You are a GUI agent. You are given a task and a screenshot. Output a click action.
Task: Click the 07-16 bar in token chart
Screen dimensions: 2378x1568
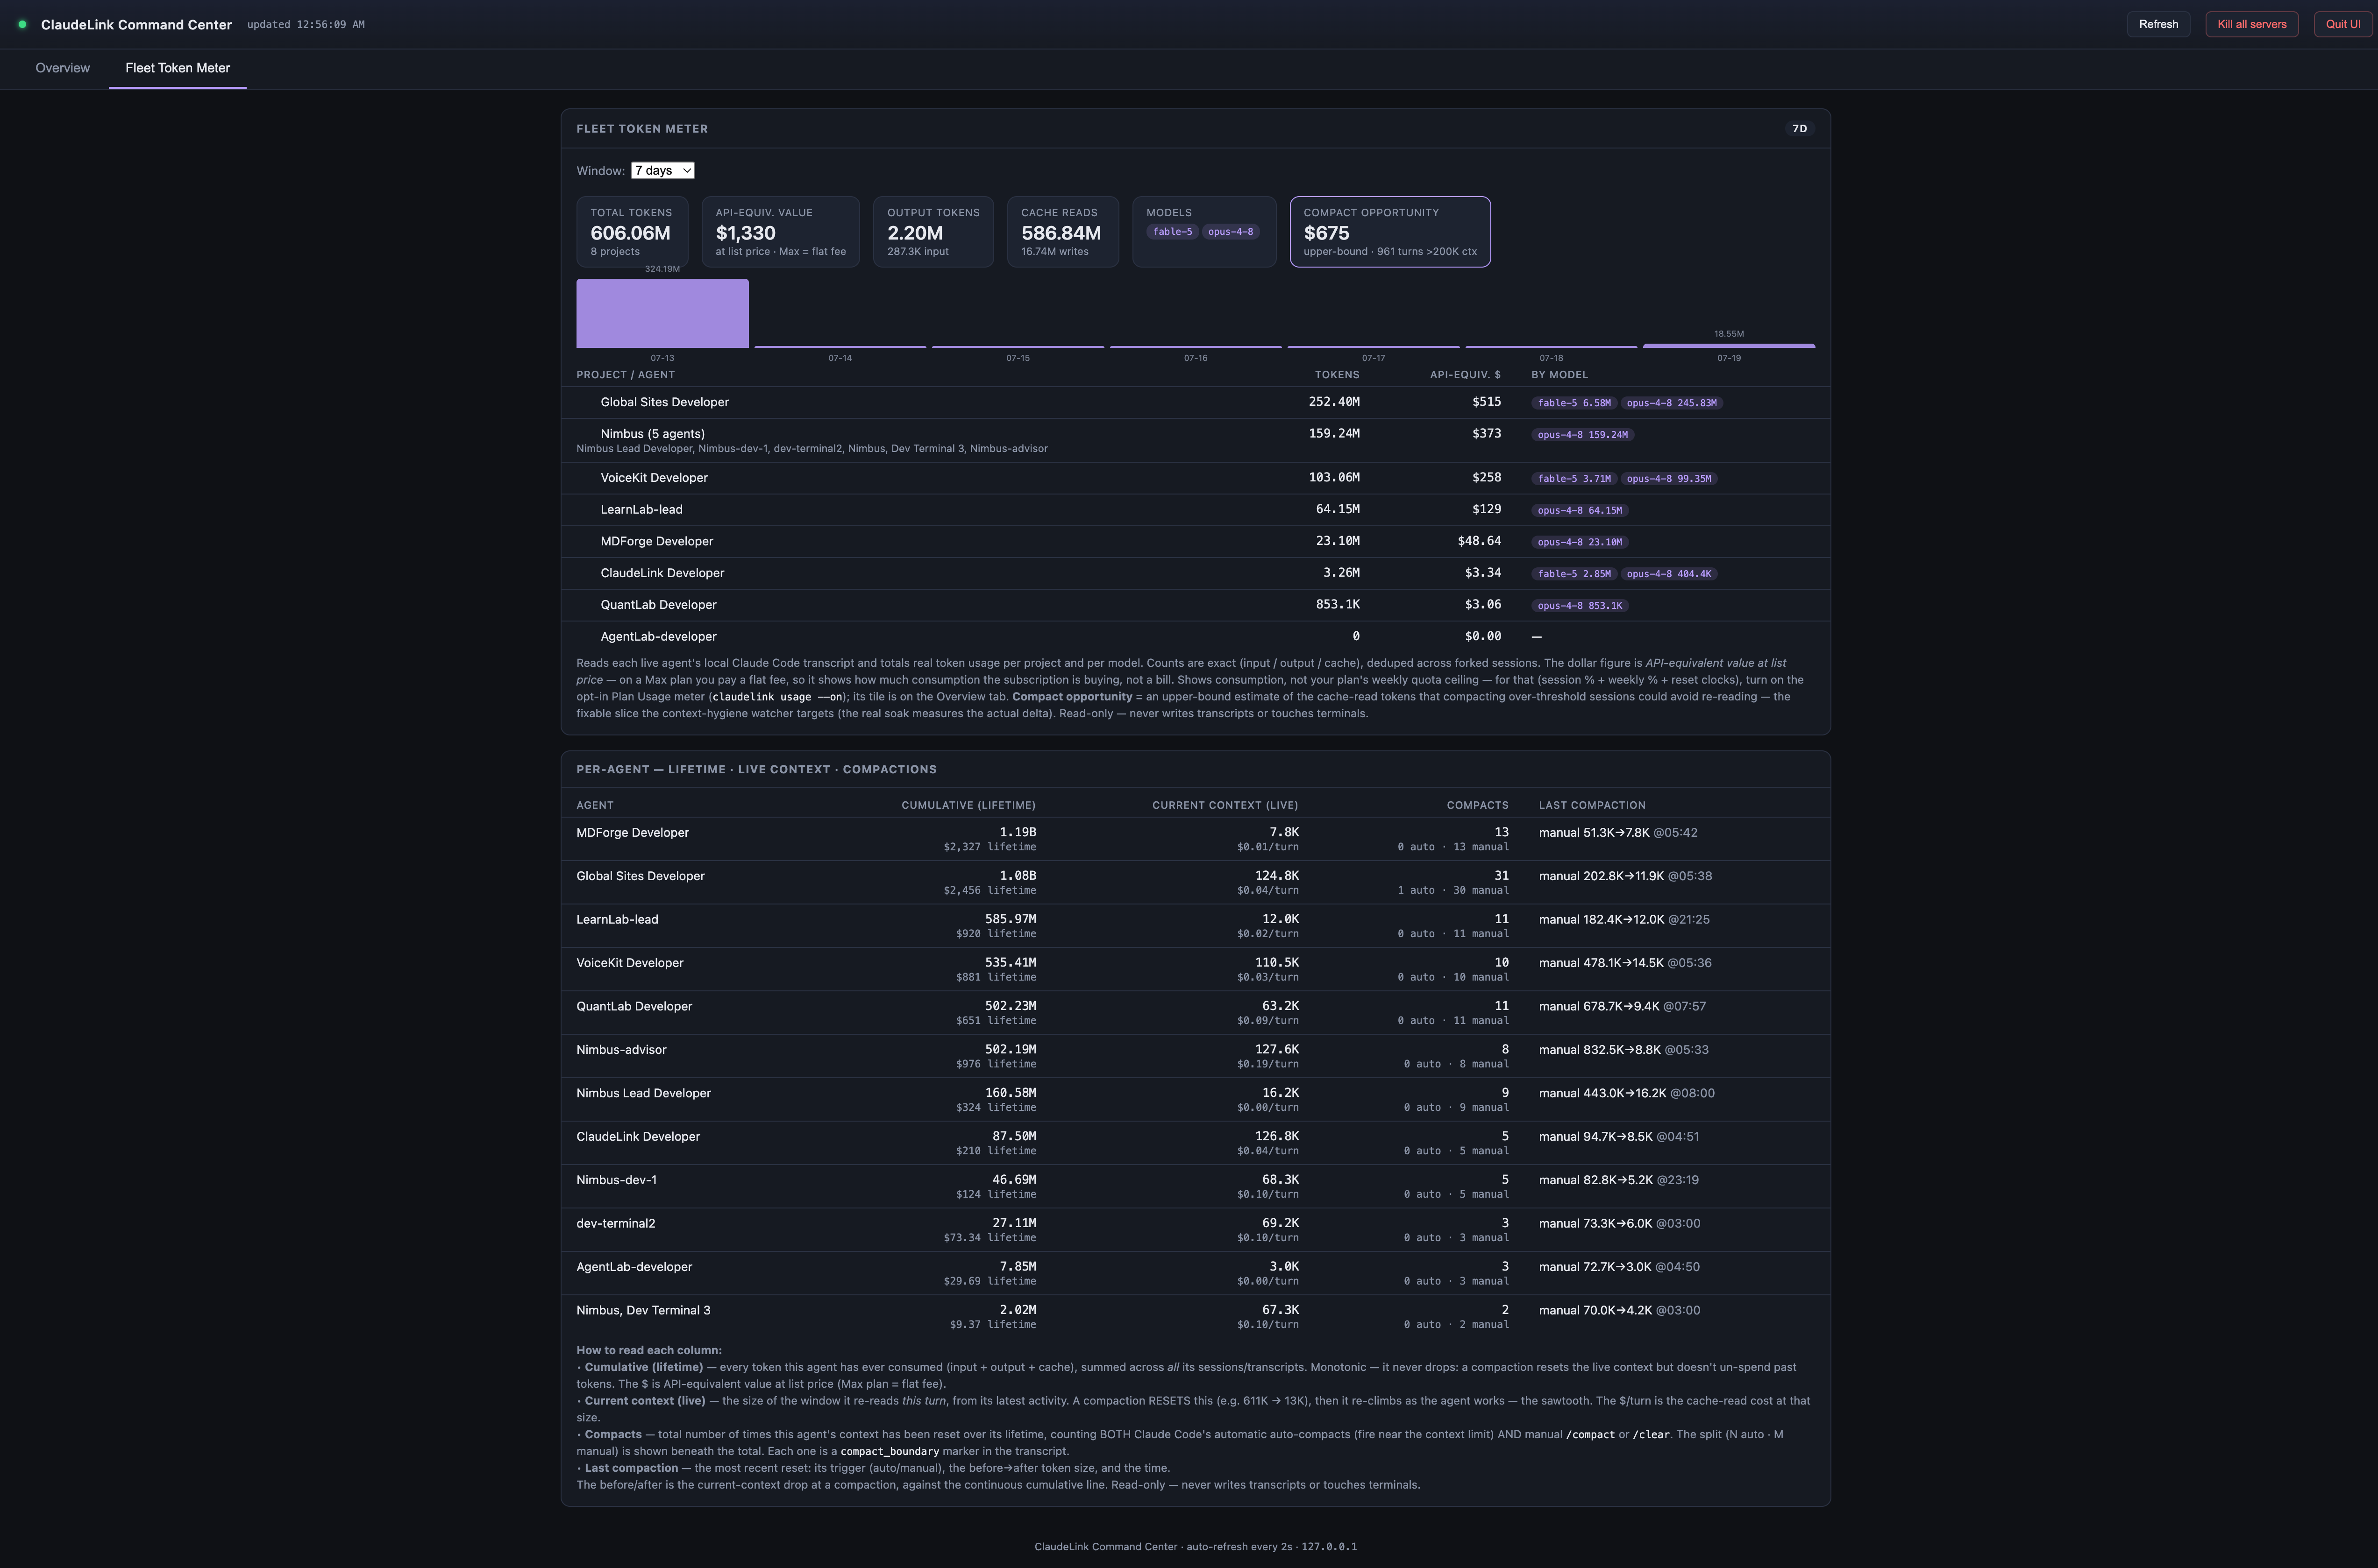pos(1196,346)
